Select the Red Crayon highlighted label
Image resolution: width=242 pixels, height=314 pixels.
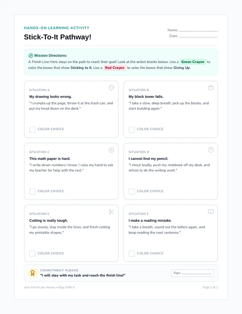[115, 68]
